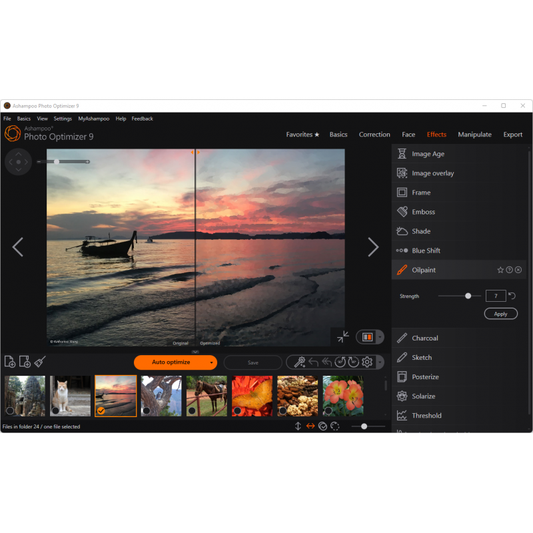533x533 pixels.
Task: Expand the Auto optimize dropdown arrow
Action: [212, 362]
